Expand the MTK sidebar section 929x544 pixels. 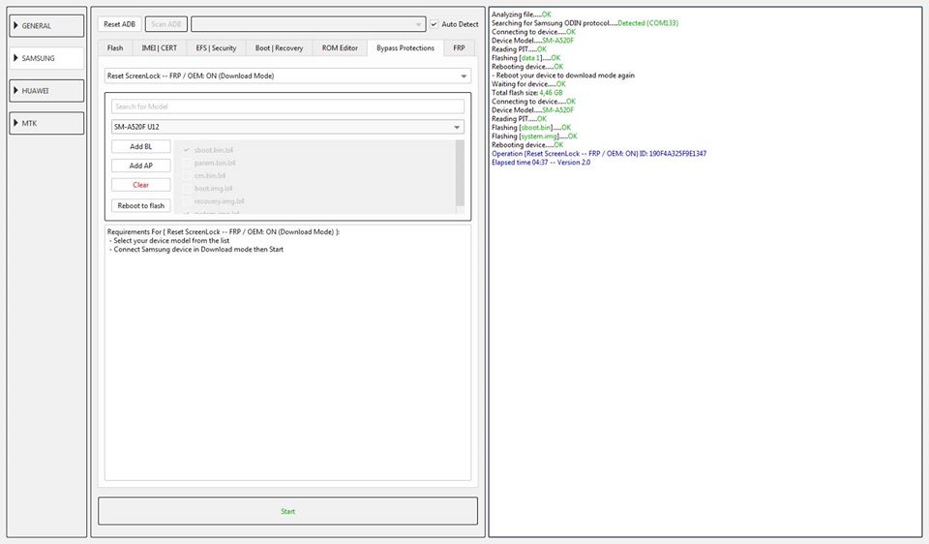[x=46, y=123]
